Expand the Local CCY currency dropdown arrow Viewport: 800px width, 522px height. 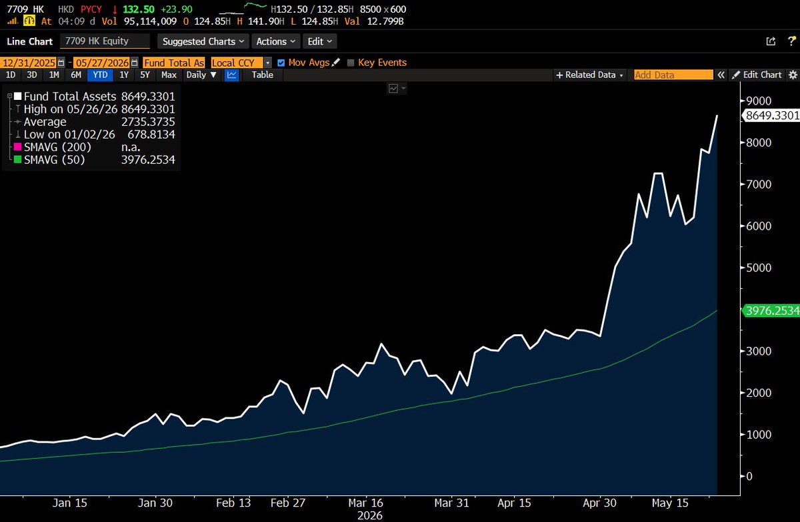click(x=269, y=62)
